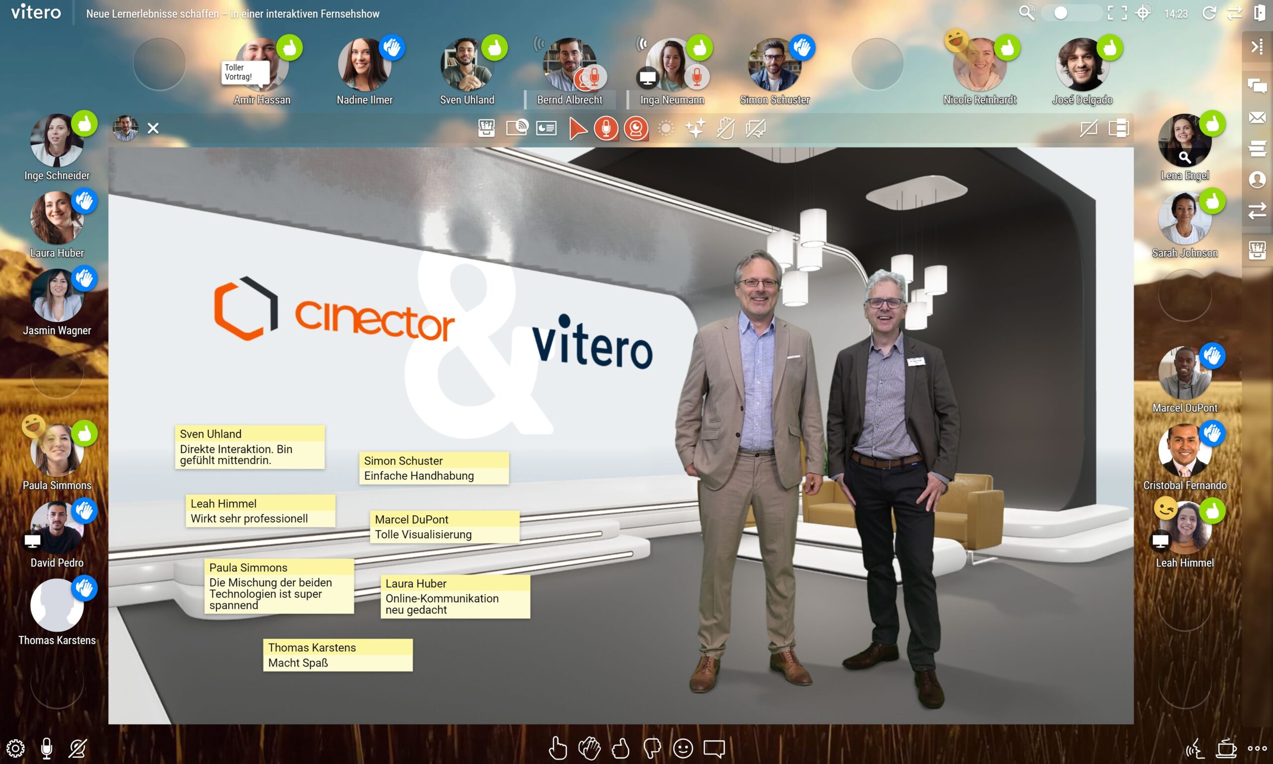Open the participant profile icon in sidebar
This screenshot has width=1273, height=764.
[1257, 180]
